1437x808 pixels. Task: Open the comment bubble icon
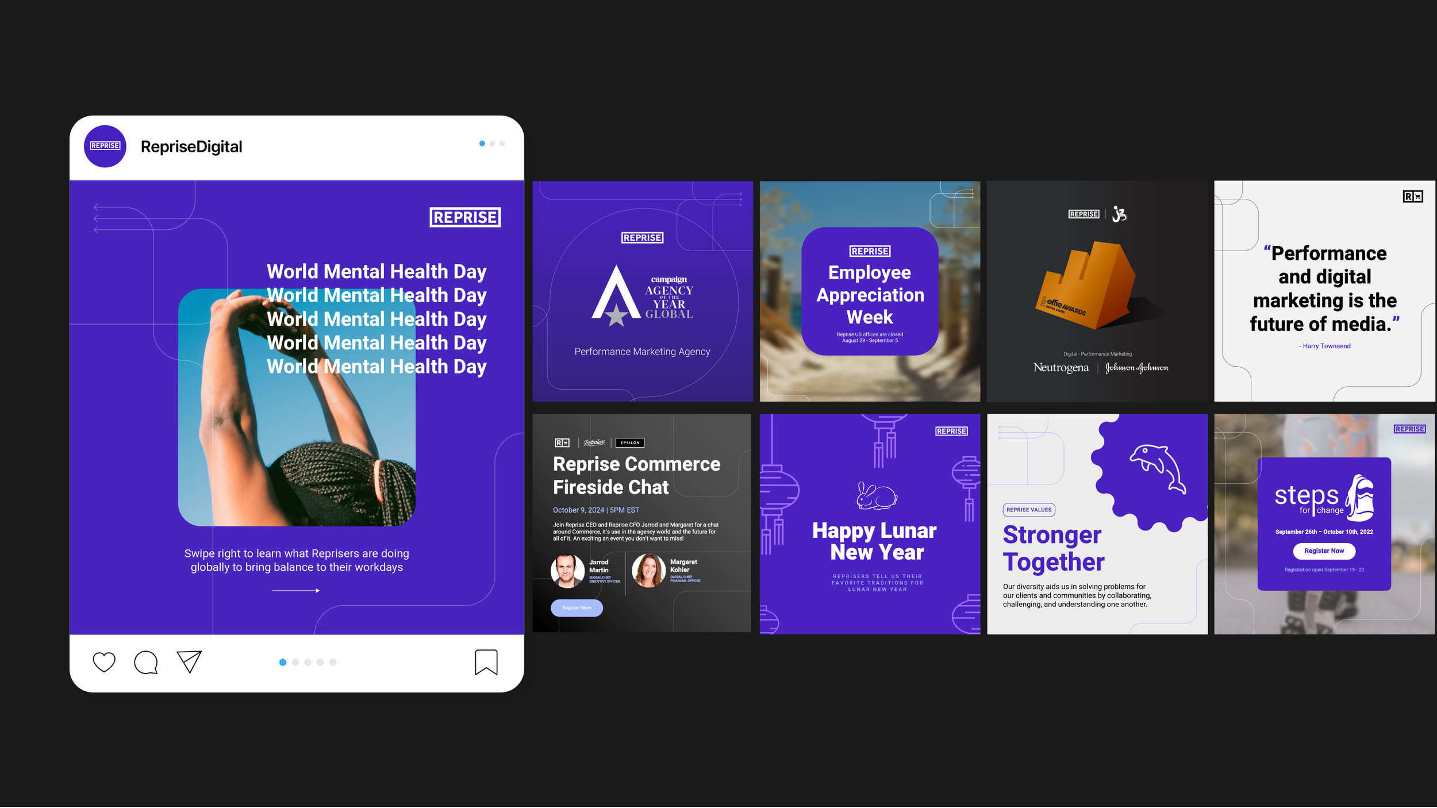click(146, 663)
